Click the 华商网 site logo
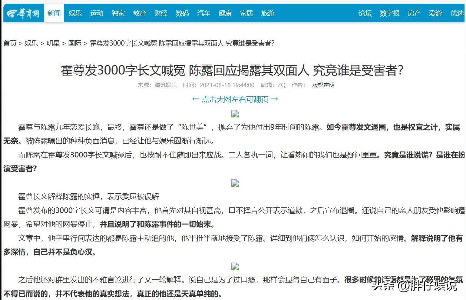Screen dimensions: 466x300 pyautogui.click(x=23, y=13)
